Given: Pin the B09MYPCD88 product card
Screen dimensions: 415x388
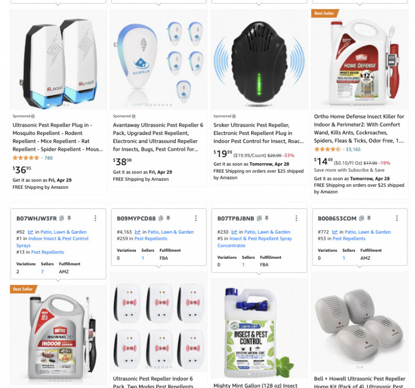Looking at the screenshot, I should 168,218.
